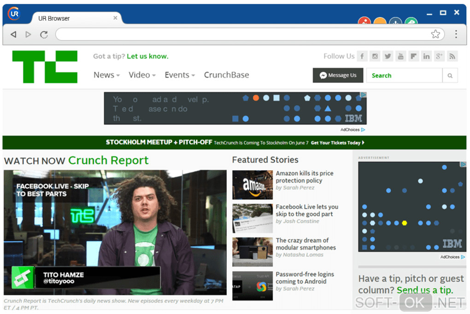
Task: Click the Facebook follow icon
Action: click(x=362, y=56)
